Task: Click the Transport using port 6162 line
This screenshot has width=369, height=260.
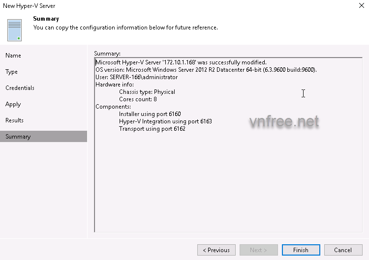Action: click(152, 129)
